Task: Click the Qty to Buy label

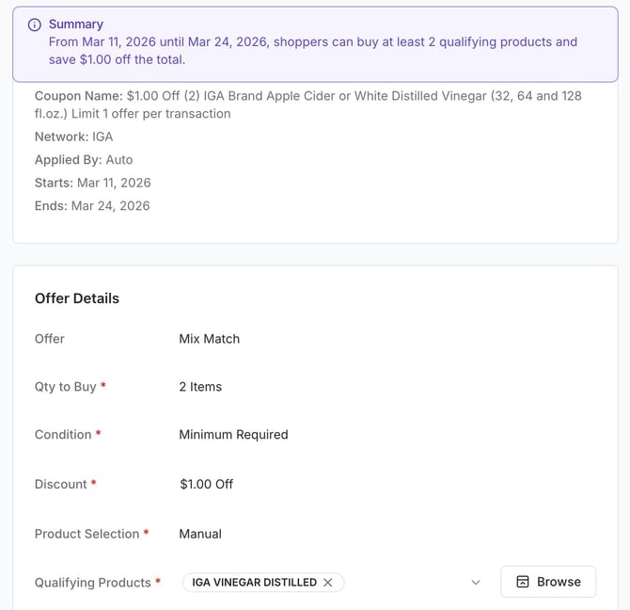Action: point(65,387)
